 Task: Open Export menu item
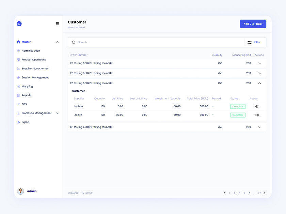[26, 122]
